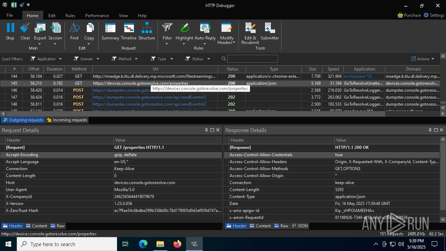Open the Structure request view

coord(147,28)
